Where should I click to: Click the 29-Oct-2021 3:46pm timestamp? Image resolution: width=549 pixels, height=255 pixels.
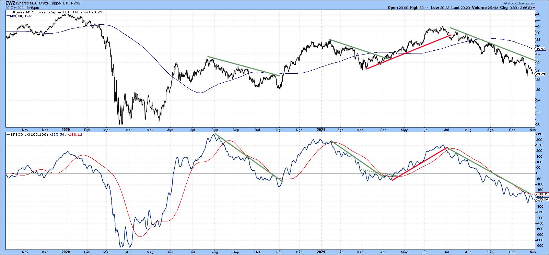point(20,7)
